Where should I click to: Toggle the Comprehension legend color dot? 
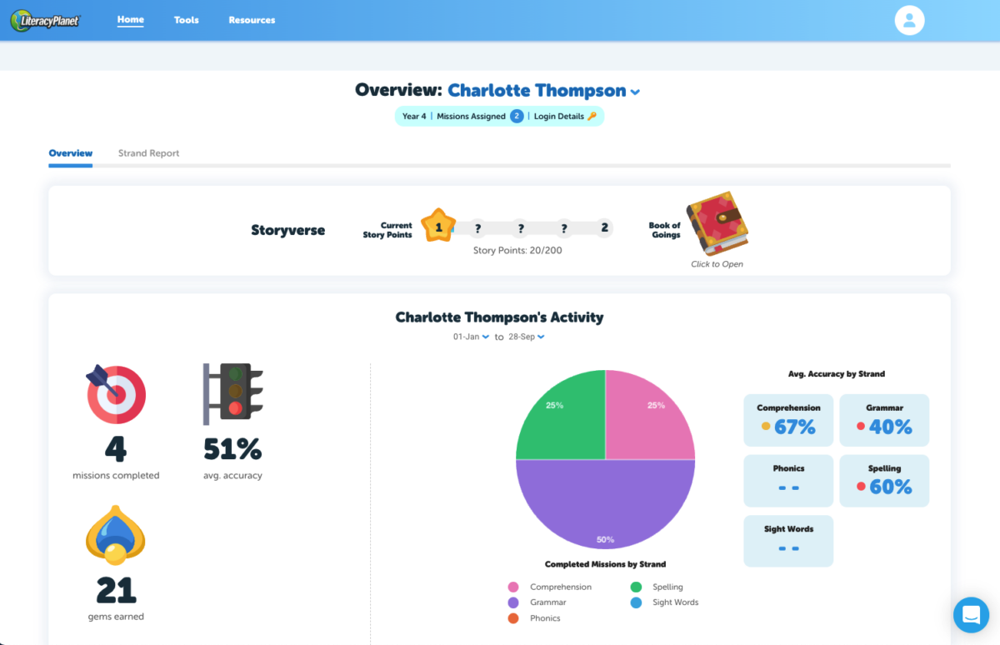[513, 587]
